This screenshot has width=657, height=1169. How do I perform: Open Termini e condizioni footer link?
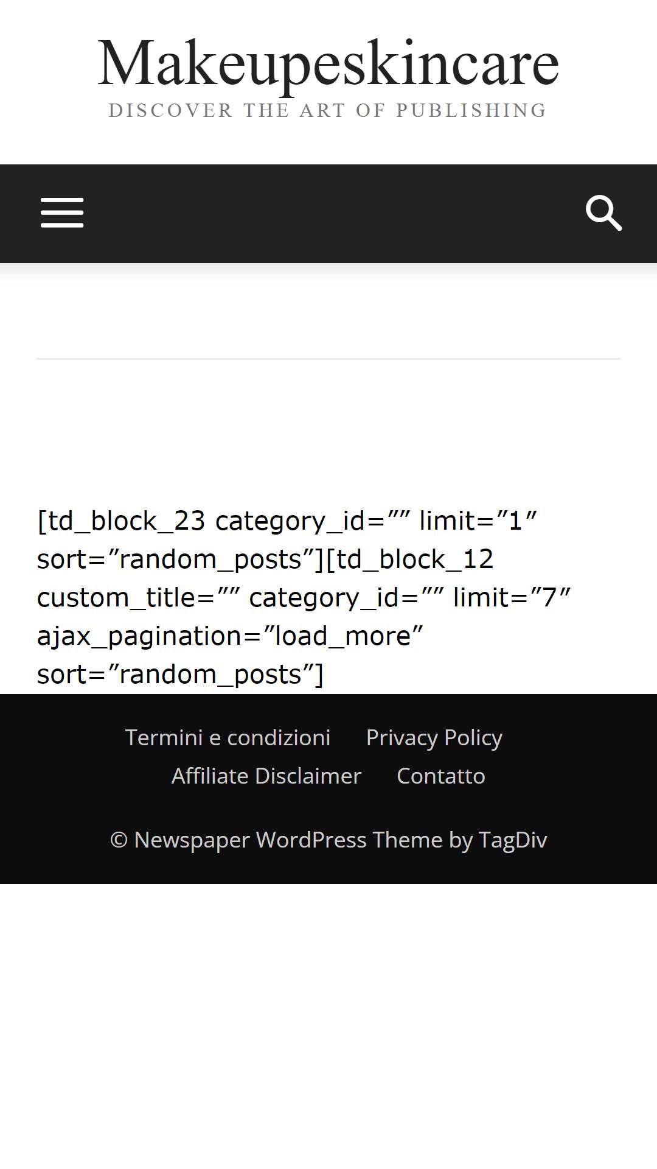tap(228, 737)
